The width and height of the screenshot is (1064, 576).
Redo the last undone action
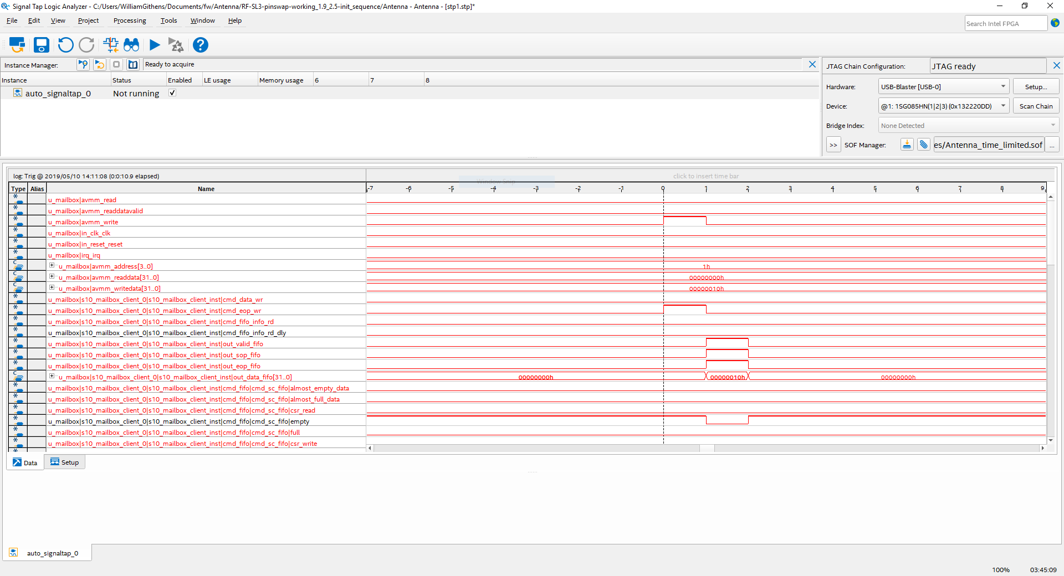point(86,45)
